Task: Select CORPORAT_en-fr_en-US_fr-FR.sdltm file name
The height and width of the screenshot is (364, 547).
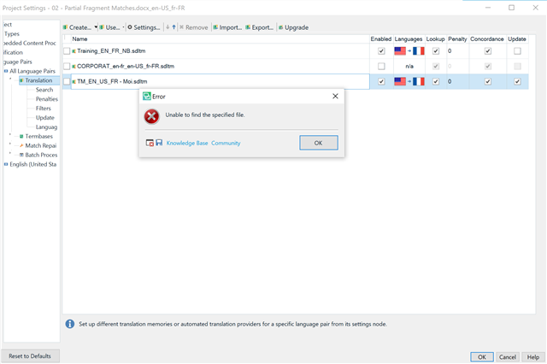Action: click(x=126, y=67)
